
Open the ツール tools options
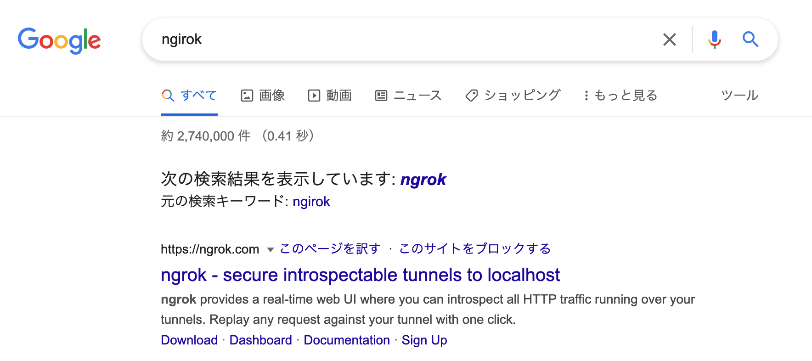(739, 96)
